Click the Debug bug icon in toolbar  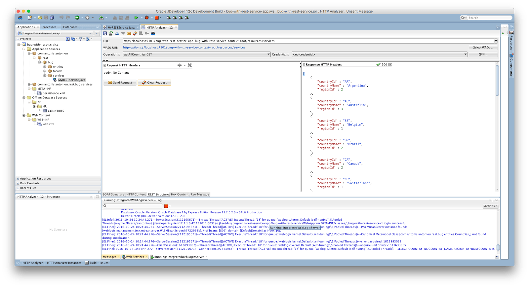pyautogui.click(x=146, y=18)
